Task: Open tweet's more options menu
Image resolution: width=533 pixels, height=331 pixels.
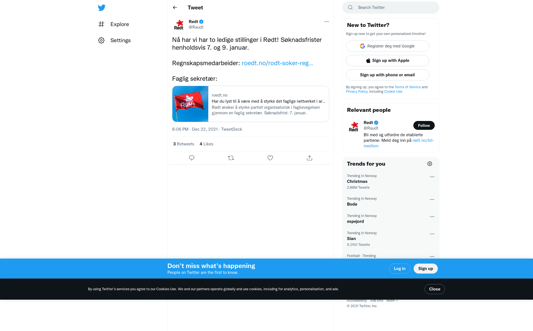Action: 326,22
